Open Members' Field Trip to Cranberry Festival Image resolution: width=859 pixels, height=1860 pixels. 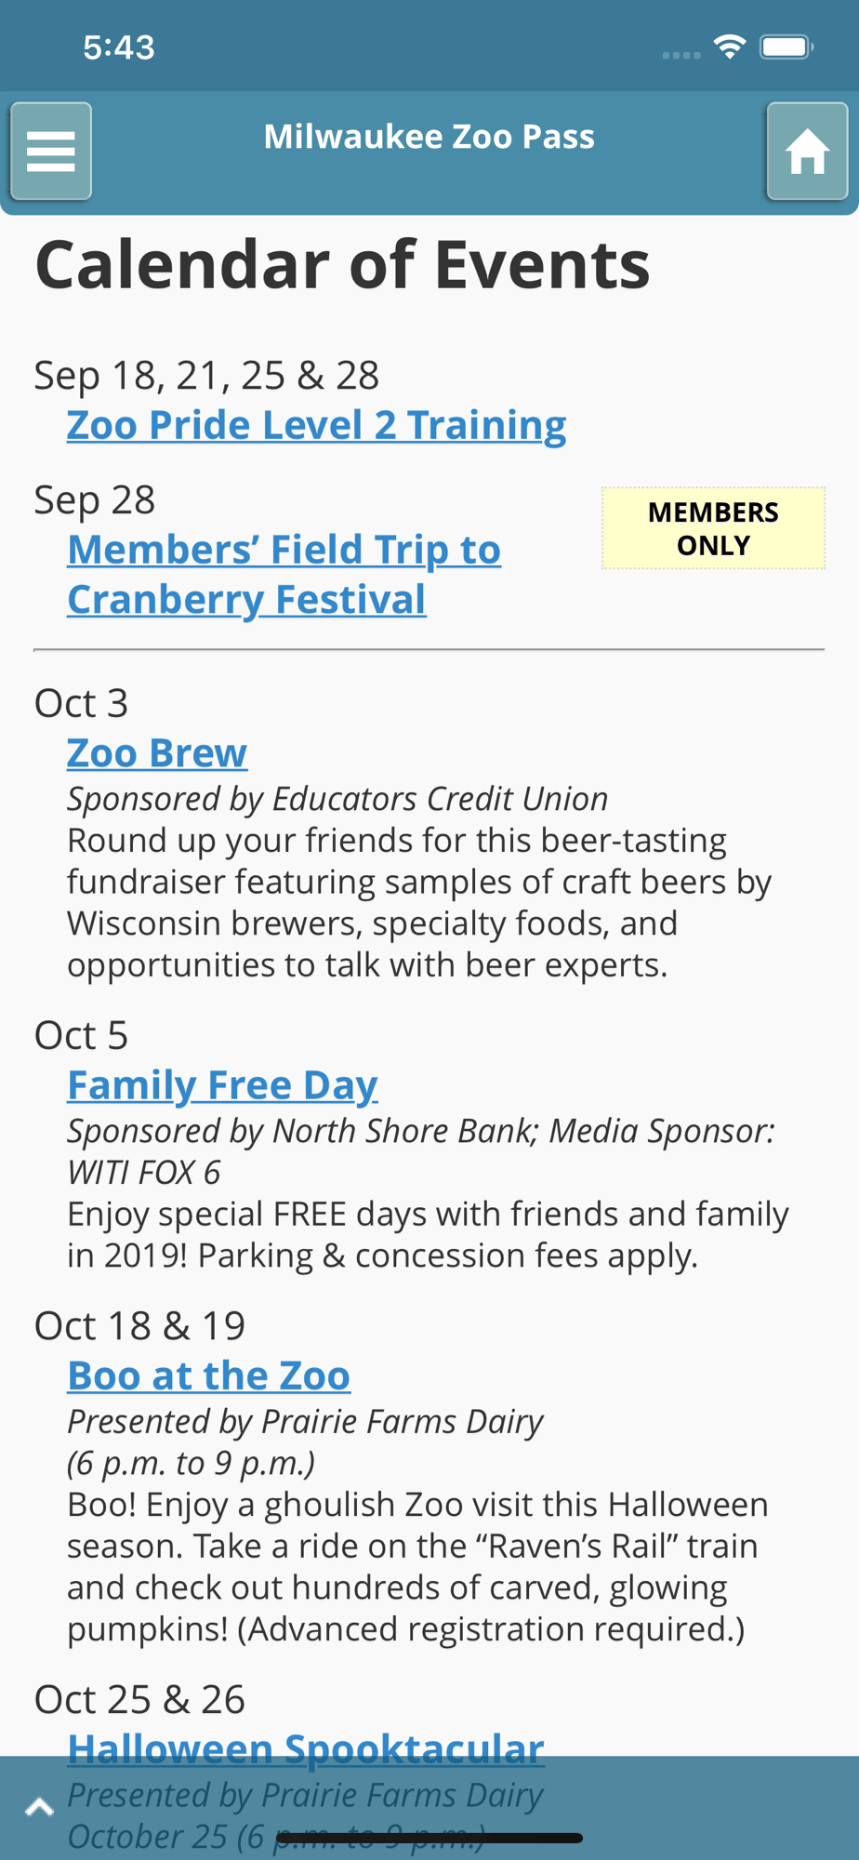[x=284, y=575]
